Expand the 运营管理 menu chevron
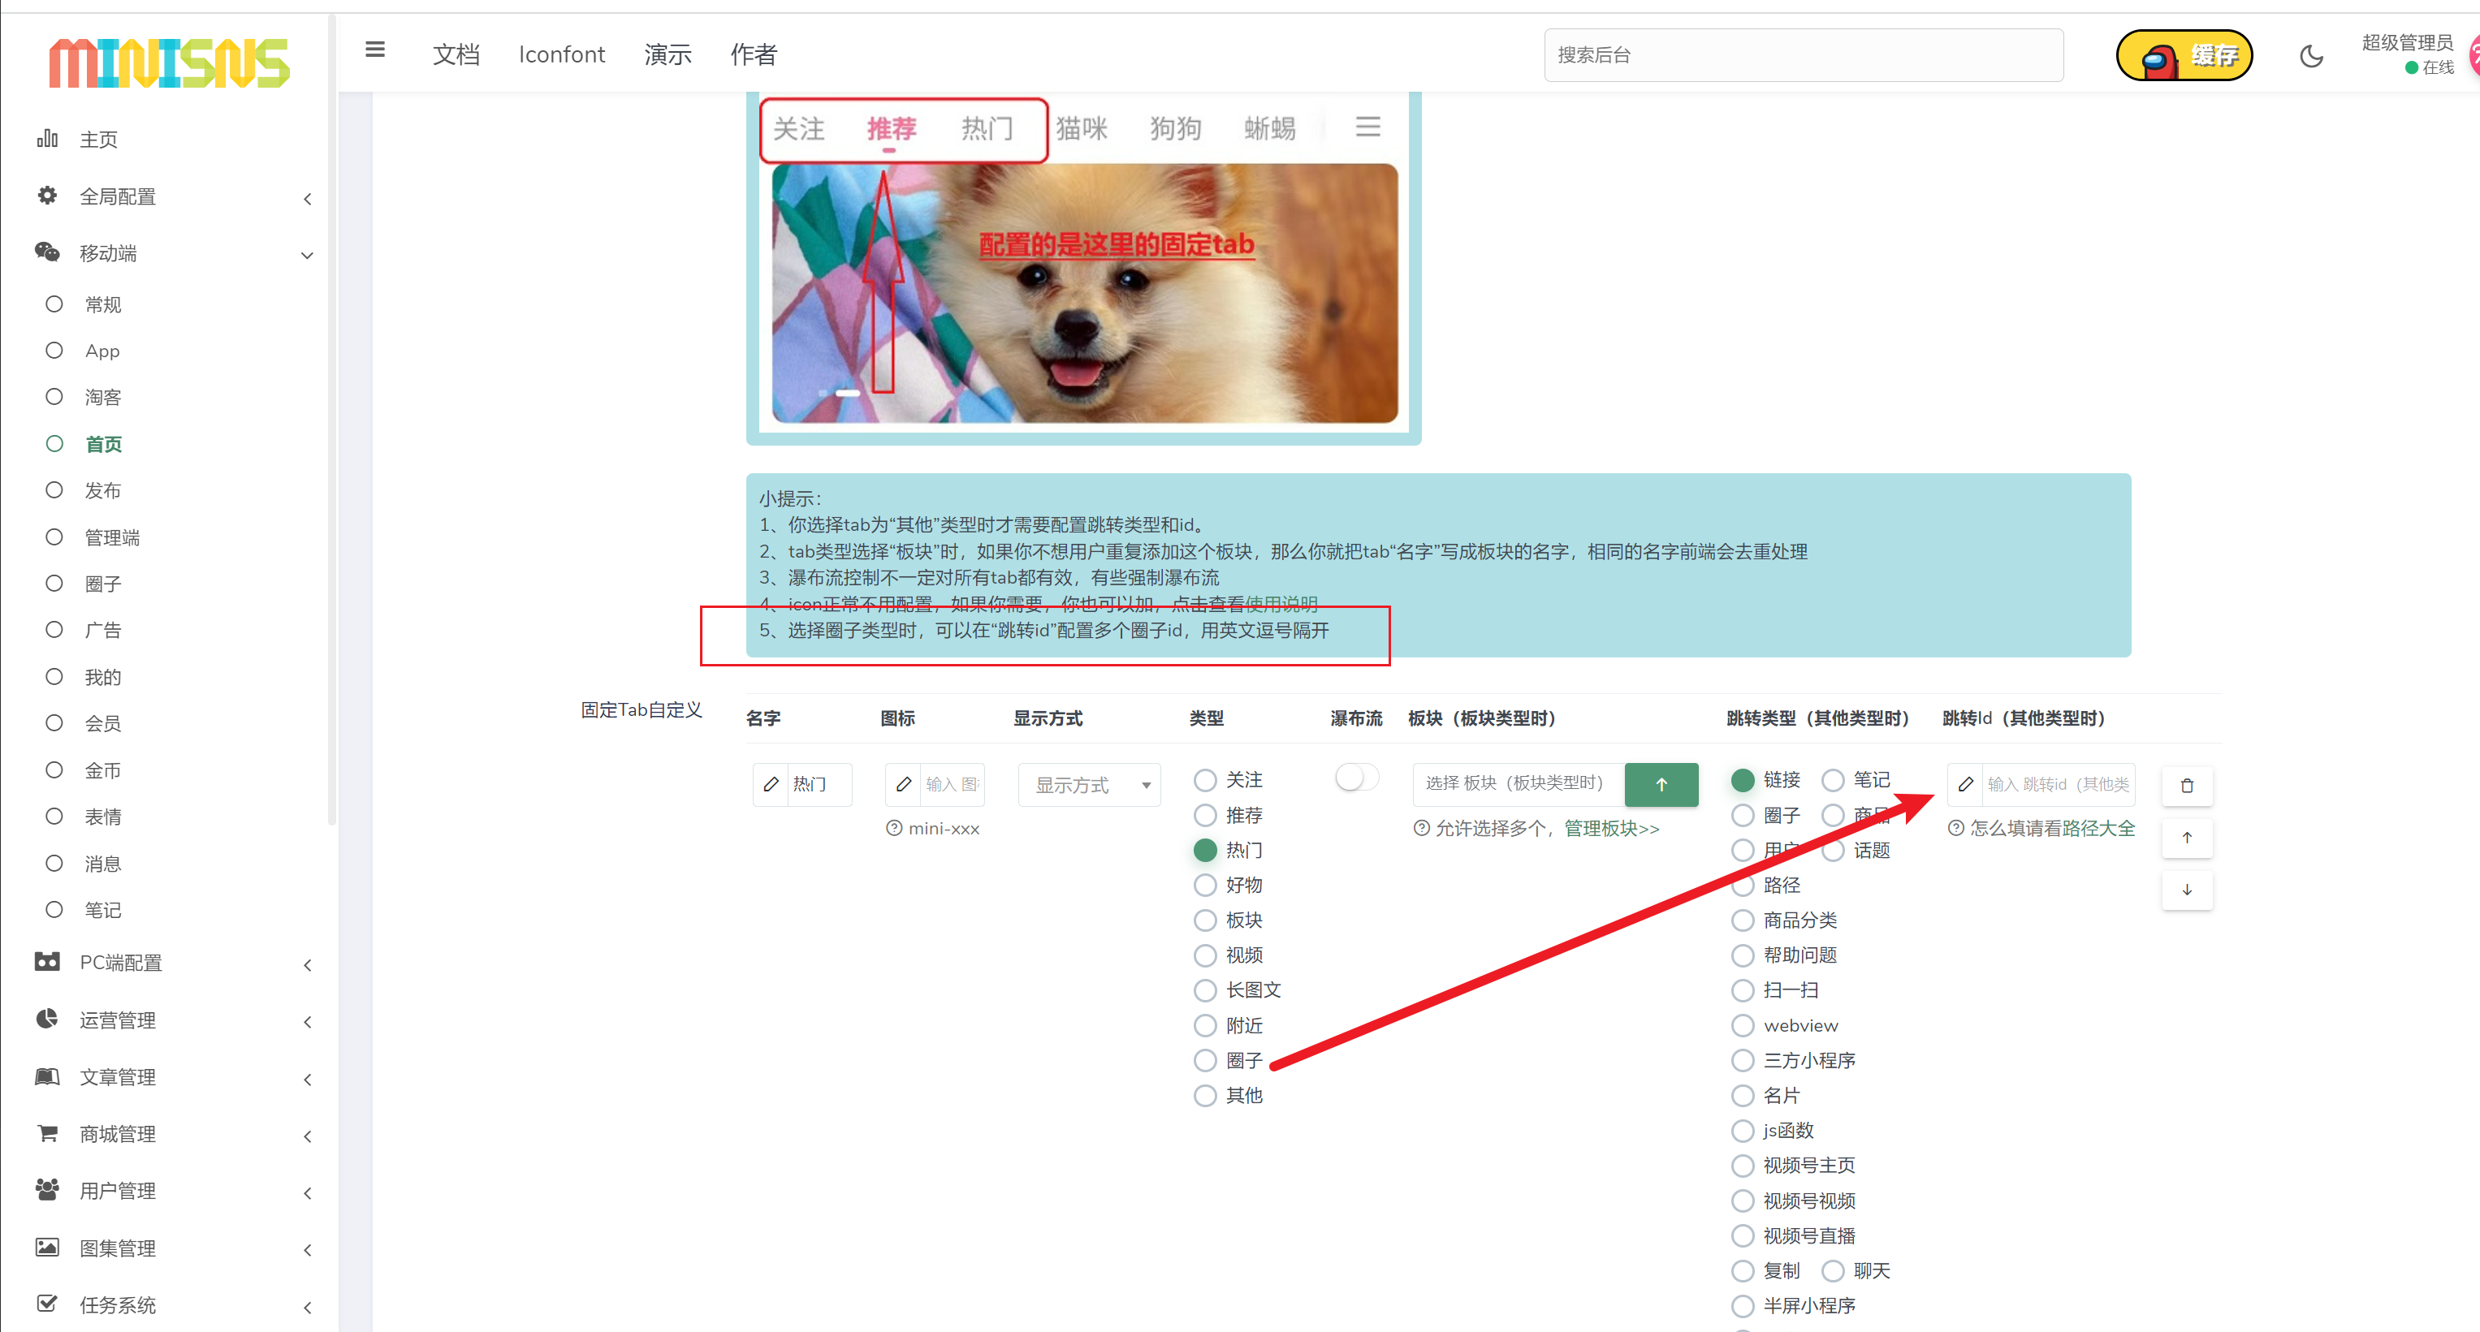The width and height of the screenshot is (2480, 1332). coord(307,1021)
